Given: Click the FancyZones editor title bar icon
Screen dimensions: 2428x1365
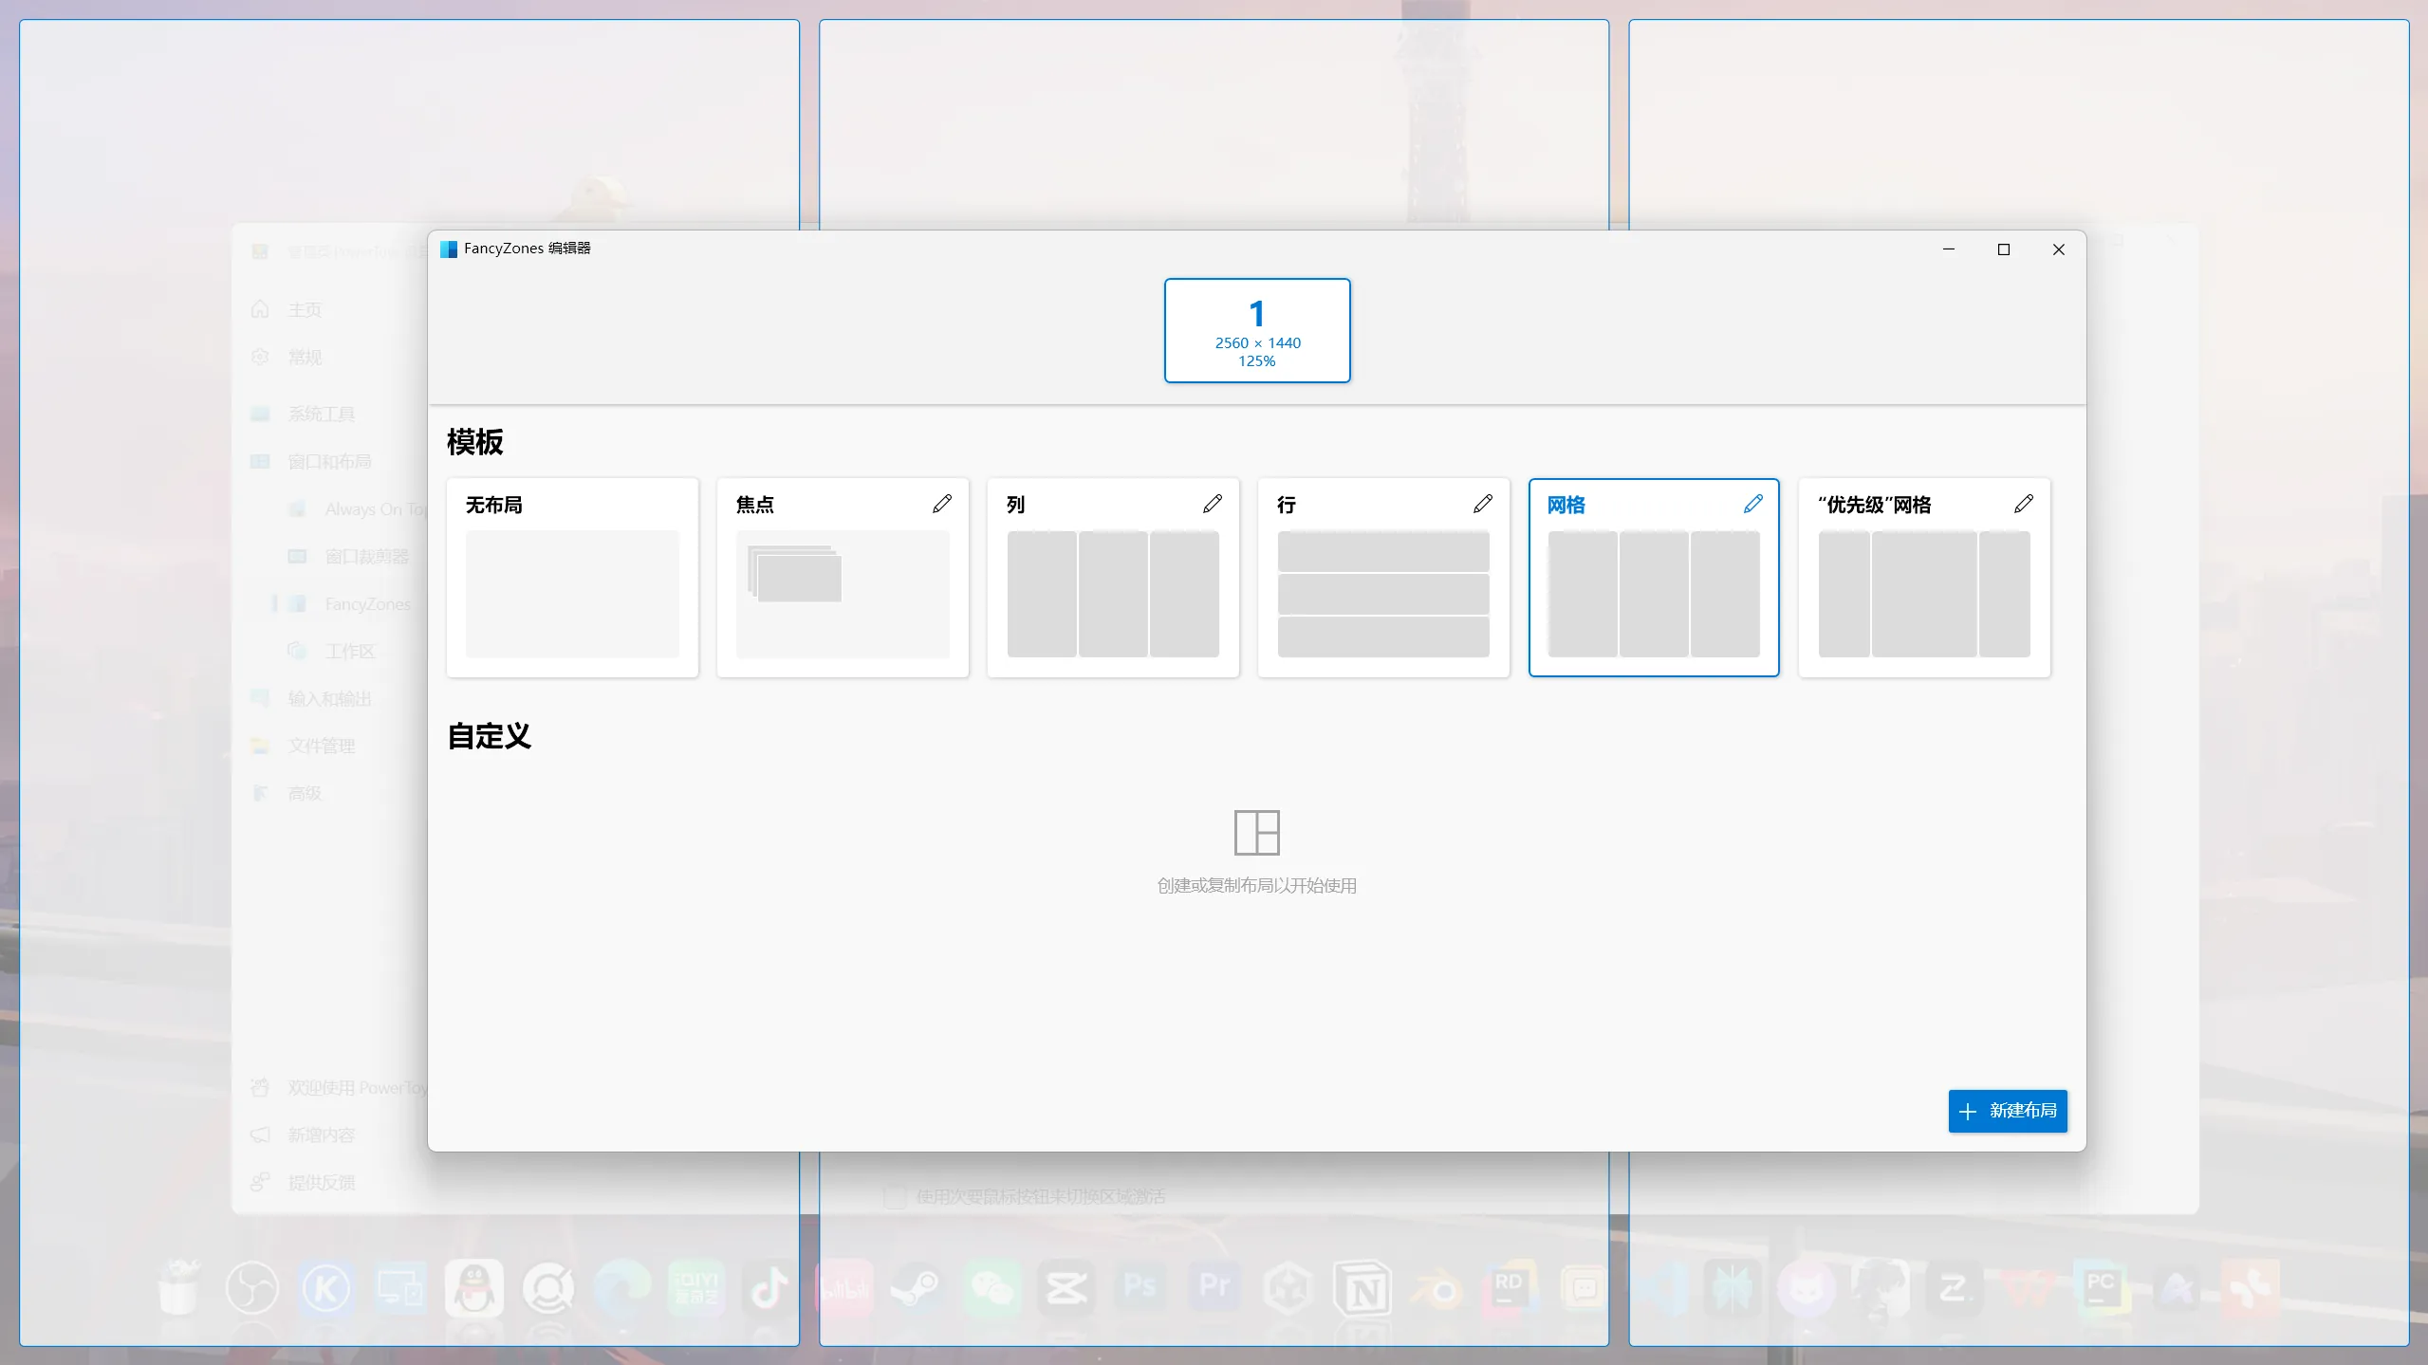Looking at the screenshot, I should point(449,249).
